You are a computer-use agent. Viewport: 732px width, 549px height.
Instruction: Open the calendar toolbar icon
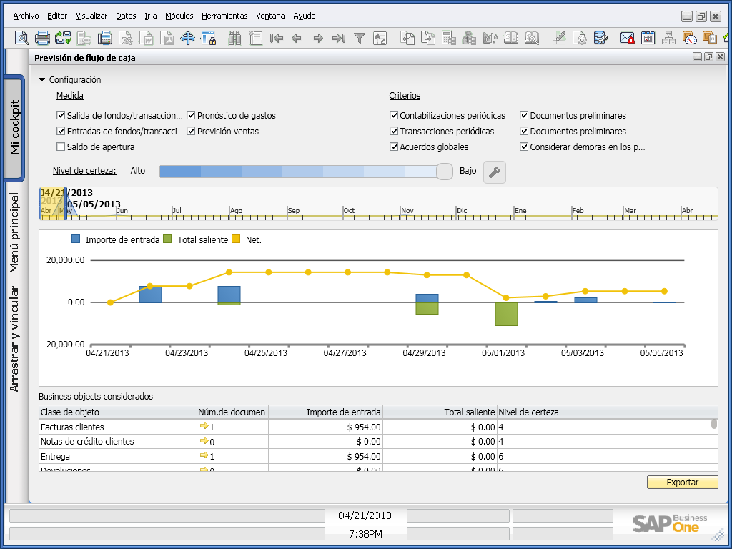(648, 38)
